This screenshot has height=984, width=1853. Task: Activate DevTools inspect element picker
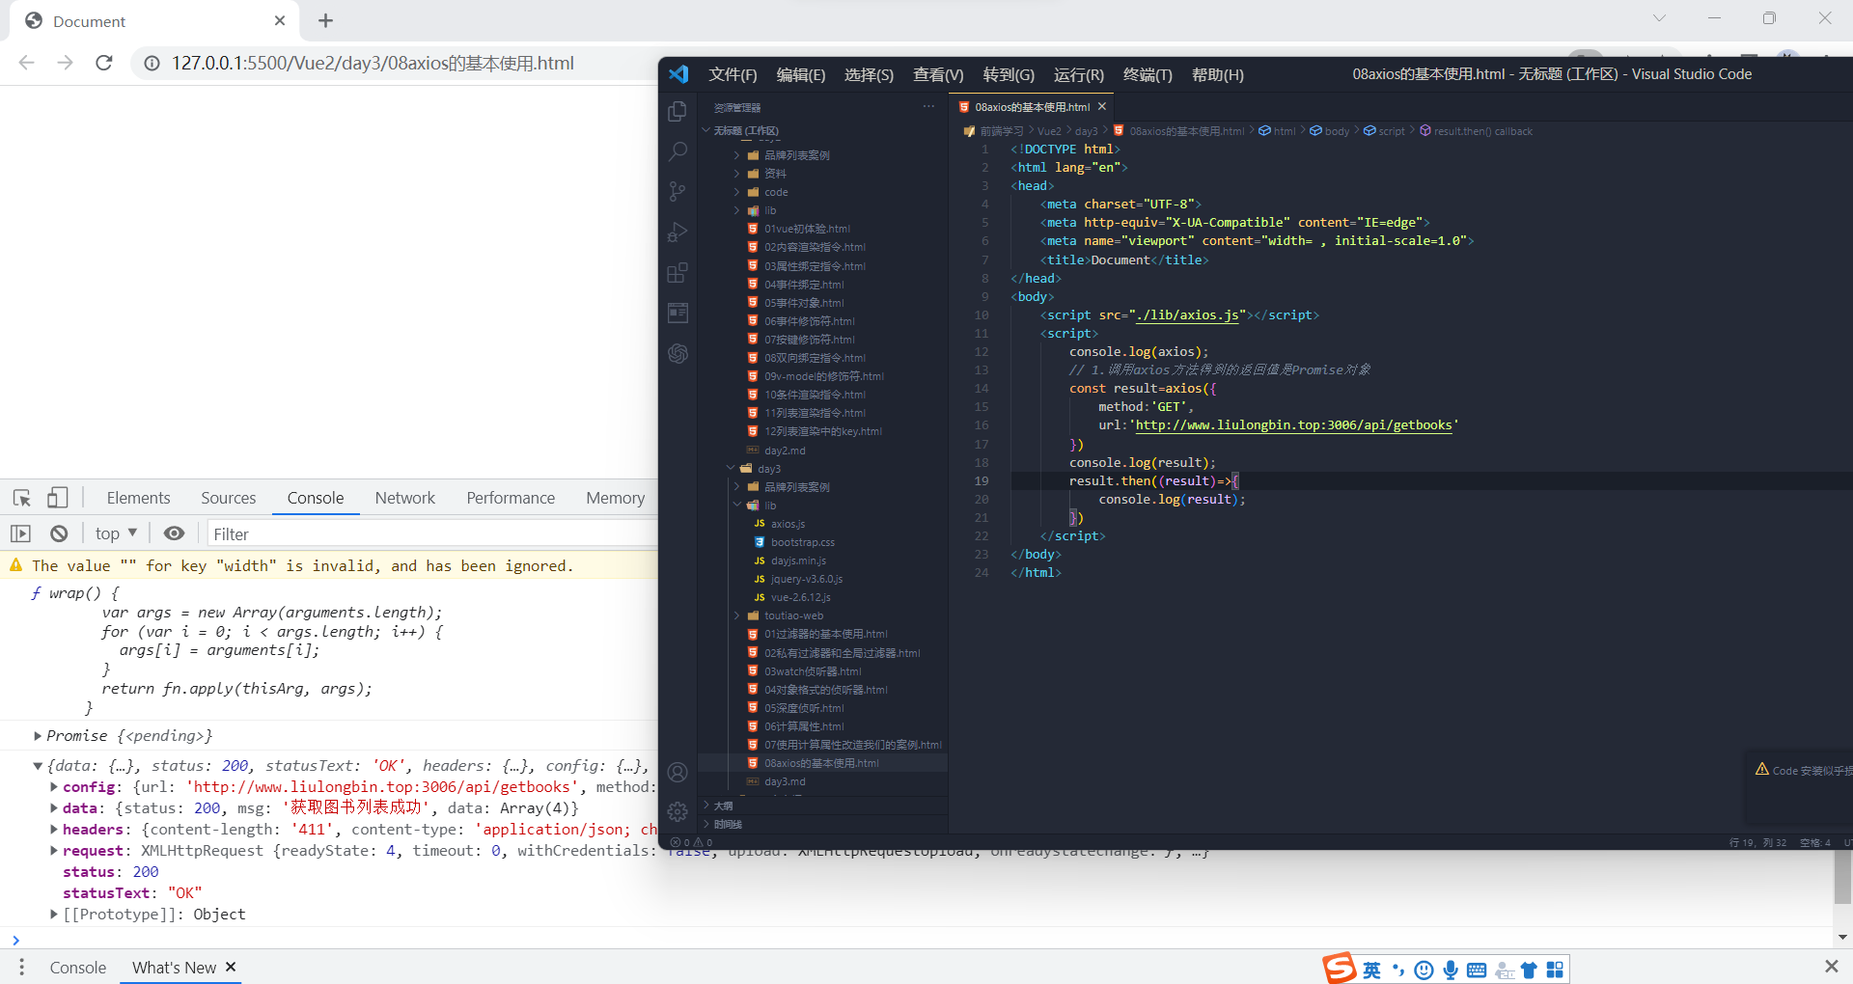click(x=22, y=498)
